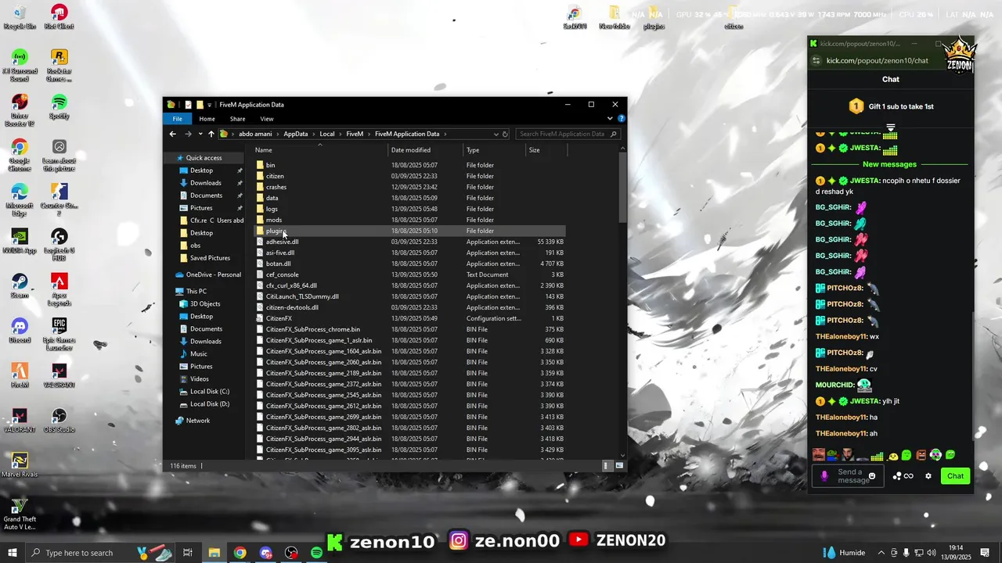Refresh the FiveM Application Data folder
Viewport: 1002px width, 563px height.
pyautogui.click(x=505, y=134)
